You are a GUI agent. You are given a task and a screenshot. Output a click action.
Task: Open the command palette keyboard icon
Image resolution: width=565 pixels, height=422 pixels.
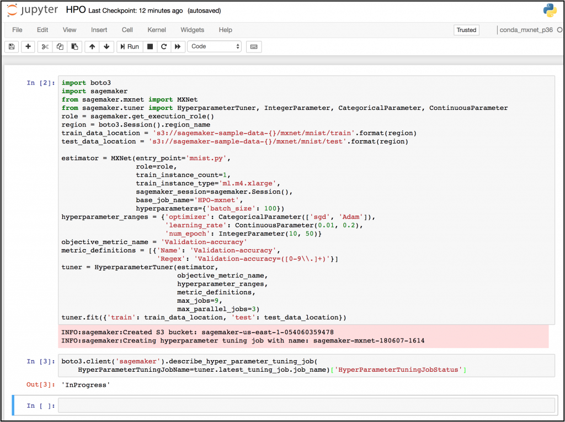(254, 46)
